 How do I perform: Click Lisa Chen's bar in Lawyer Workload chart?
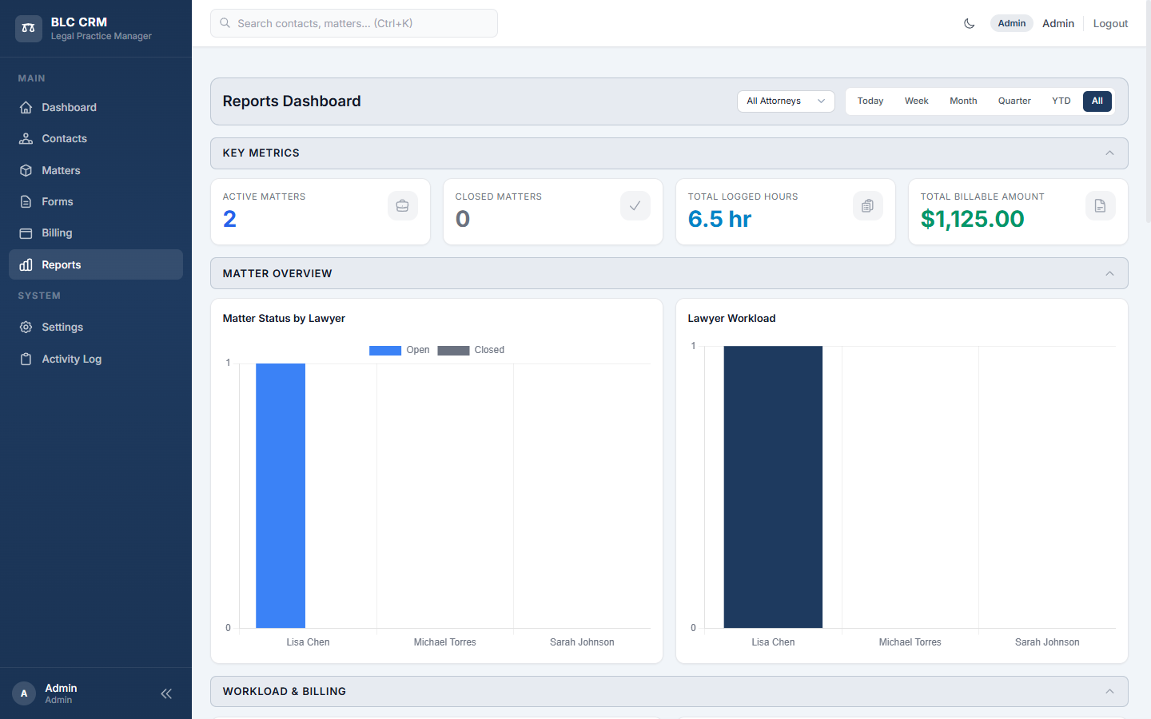[x=773, y=487]
